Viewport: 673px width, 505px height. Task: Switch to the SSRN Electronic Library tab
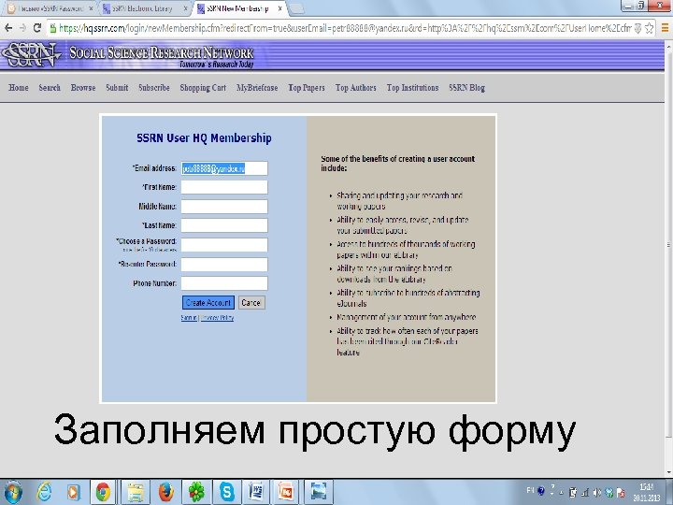coord(142,8)
